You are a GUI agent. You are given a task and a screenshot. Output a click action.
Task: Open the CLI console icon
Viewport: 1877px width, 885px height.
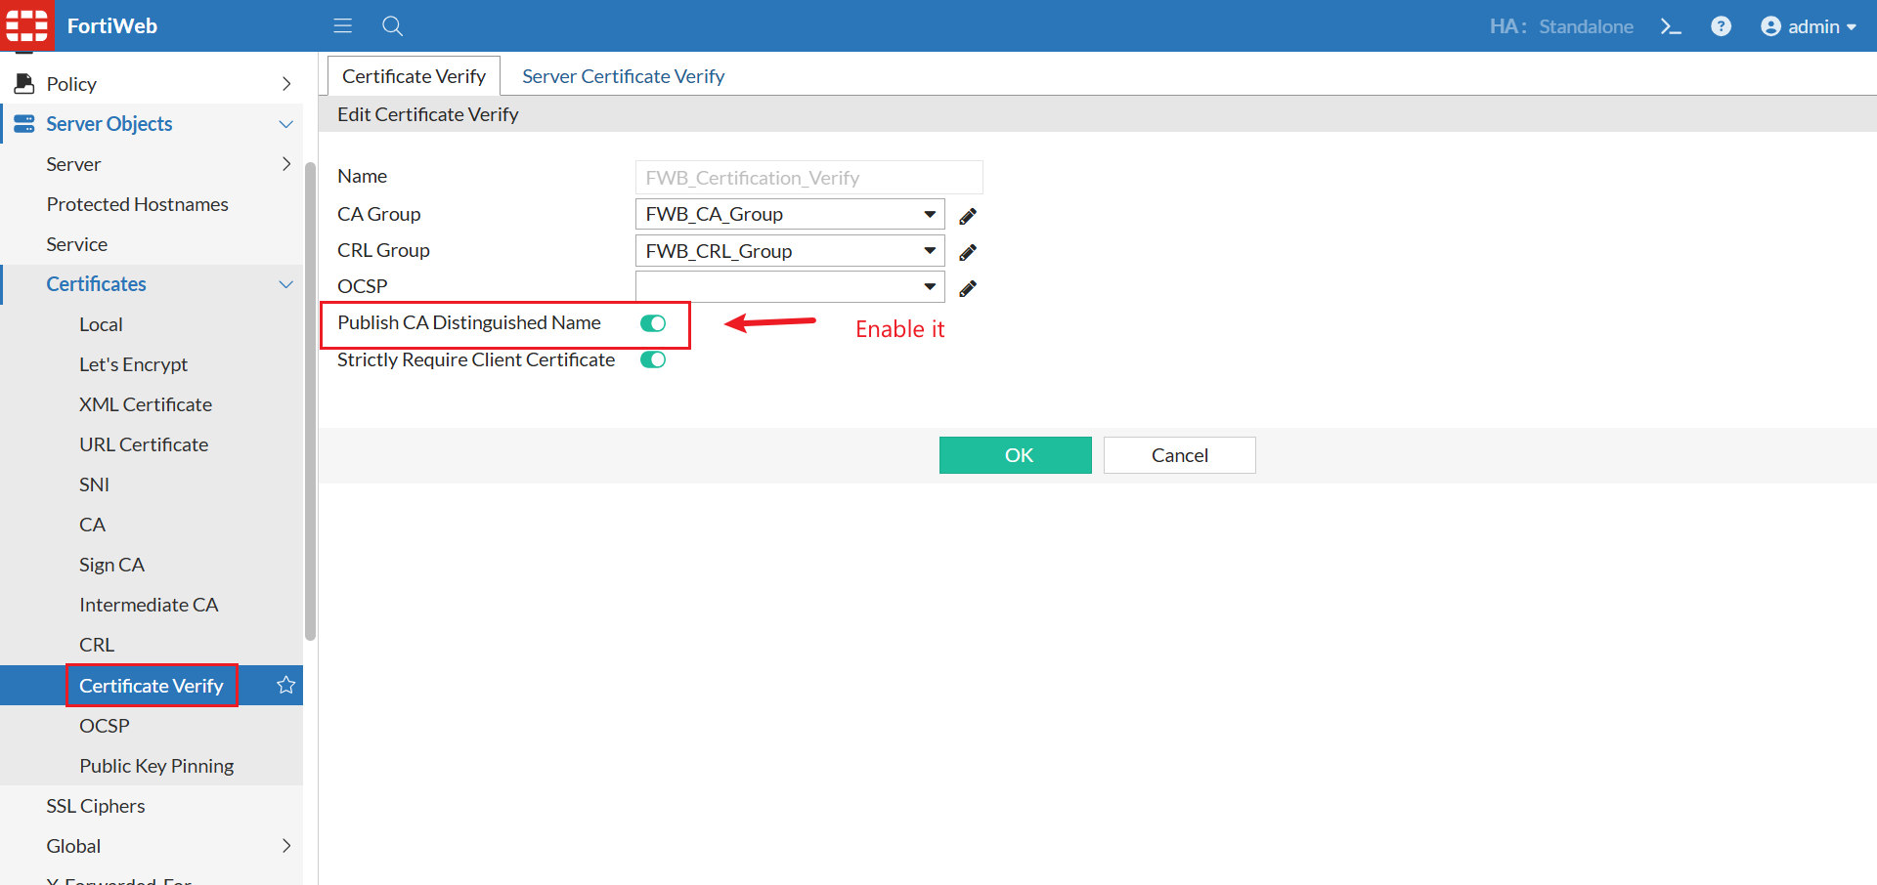click(x=1671, y=26)
